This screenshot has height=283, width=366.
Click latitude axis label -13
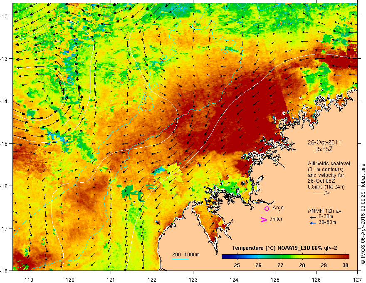pyautogui.click(x=4, y=59)
